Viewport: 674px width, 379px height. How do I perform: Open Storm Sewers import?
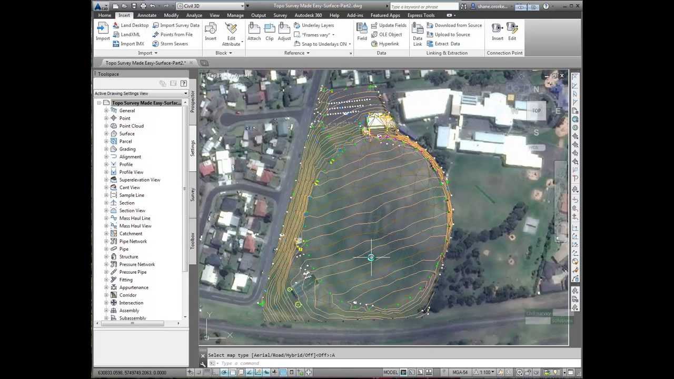(x=170, y=44)
